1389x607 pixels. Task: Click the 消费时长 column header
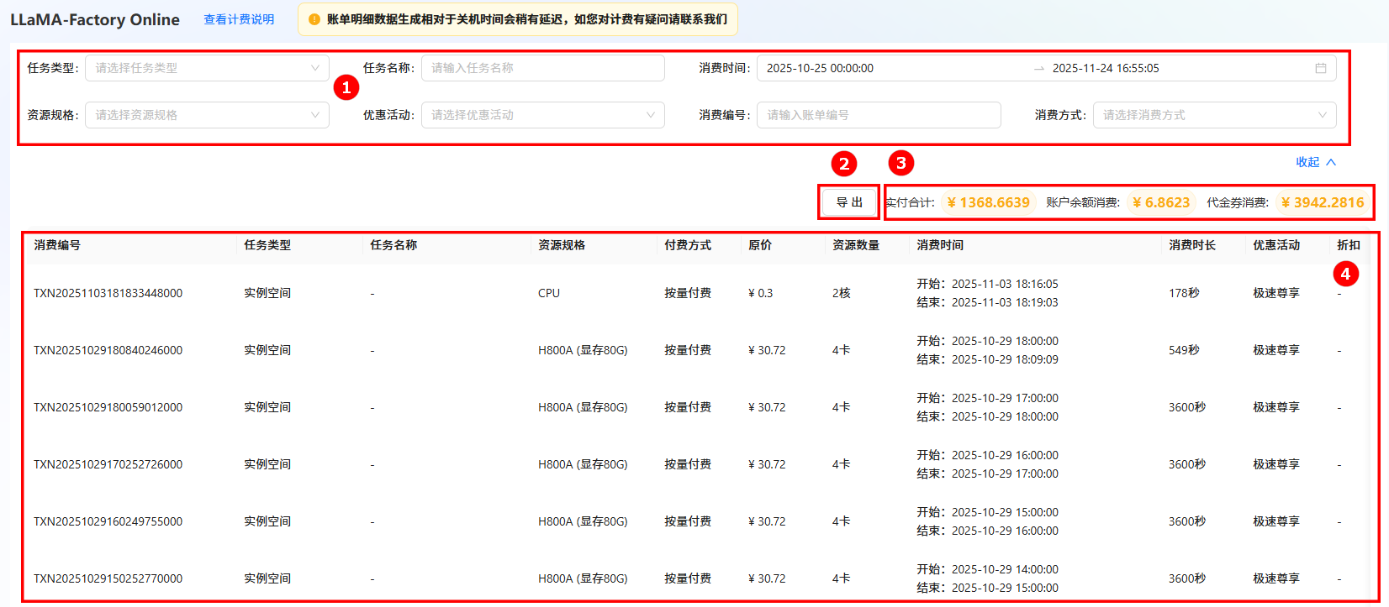pos(1192,245)
